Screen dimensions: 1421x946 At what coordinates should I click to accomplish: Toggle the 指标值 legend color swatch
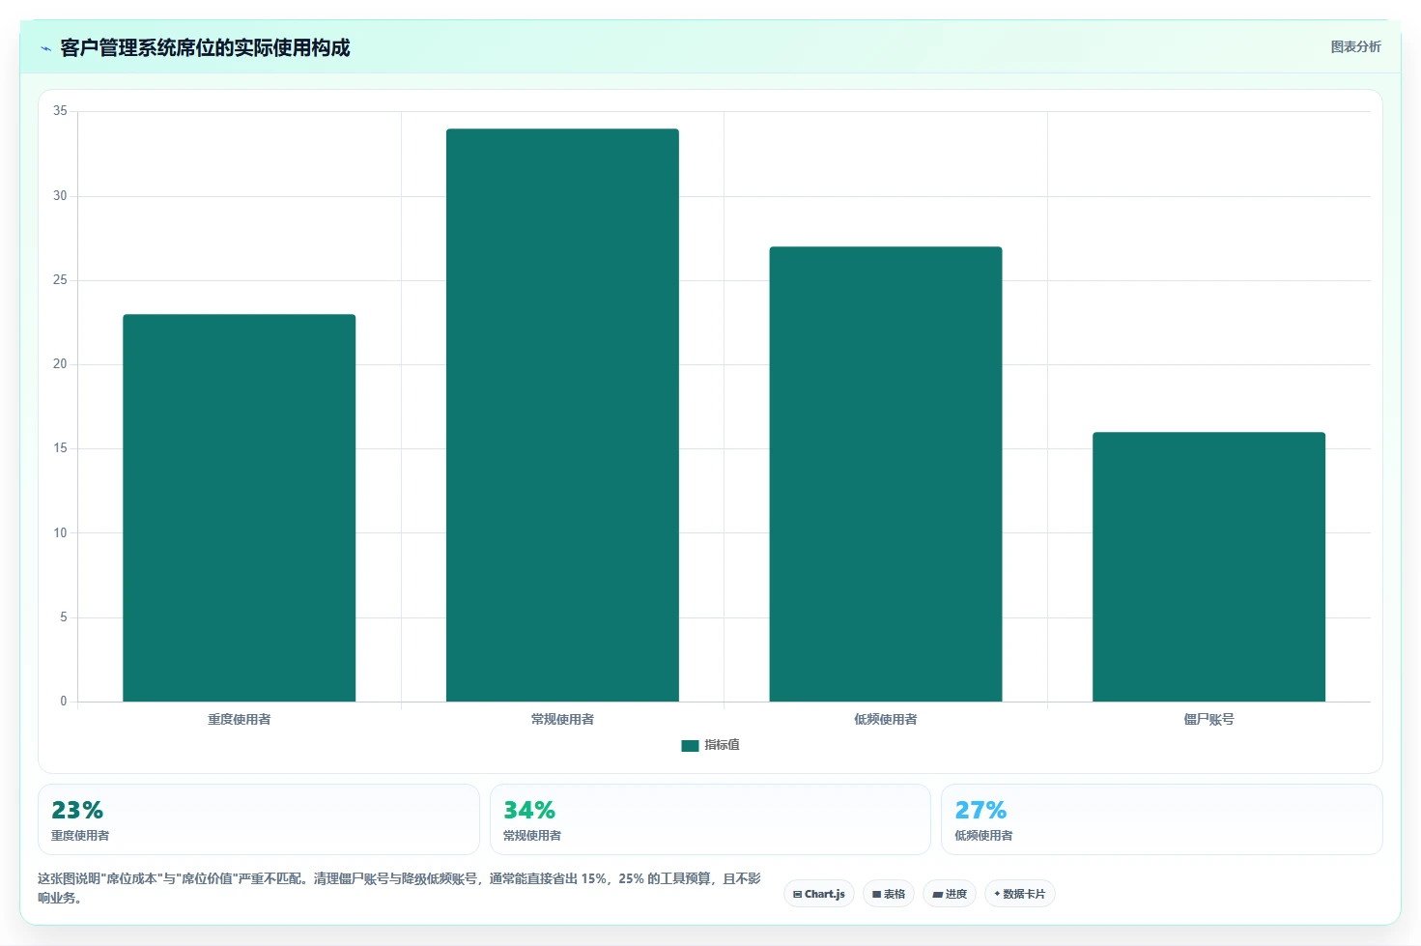[690, 745]
